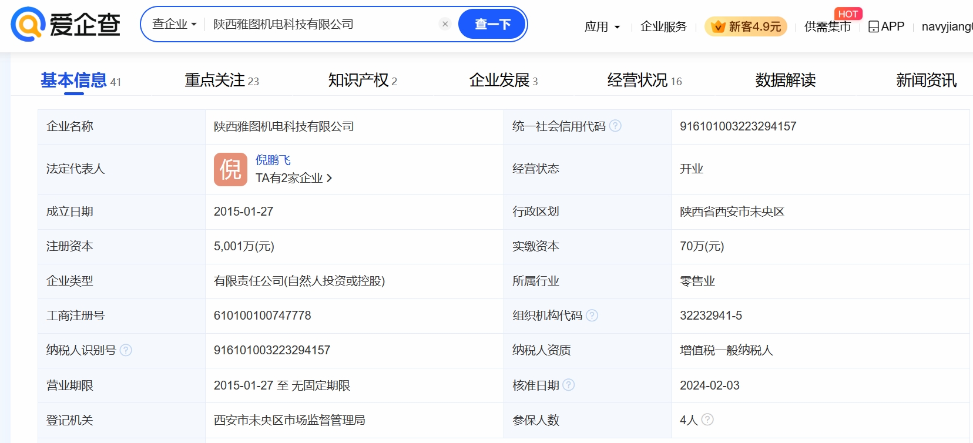The image size is (973, 443).
Task: Click the crown icon on 新客4.9元
Action: coord(718,26)
